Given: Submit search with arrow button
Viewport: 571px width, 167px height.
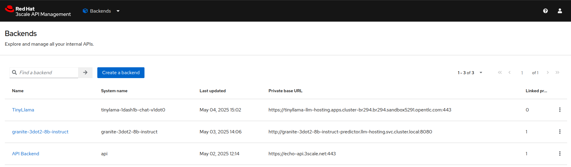Looking at the screenshot, I should (x=85, y=72).
